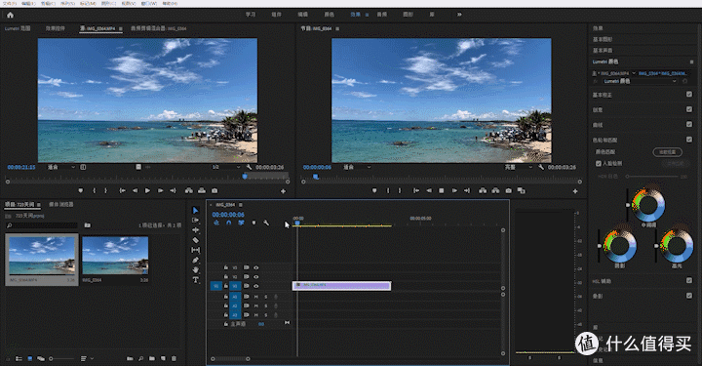Switch Project panel to icon view
Image resolution: width=702 pixels, height=366 pixels.
pos(30,358)
